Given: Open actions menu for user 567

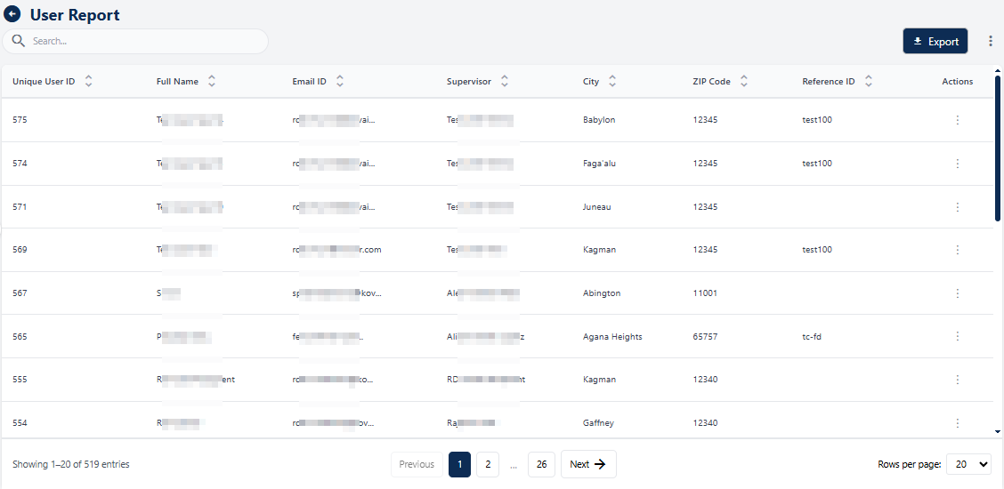Looking at the screenshot, I should pyautogui.click(x=957, y=293).
